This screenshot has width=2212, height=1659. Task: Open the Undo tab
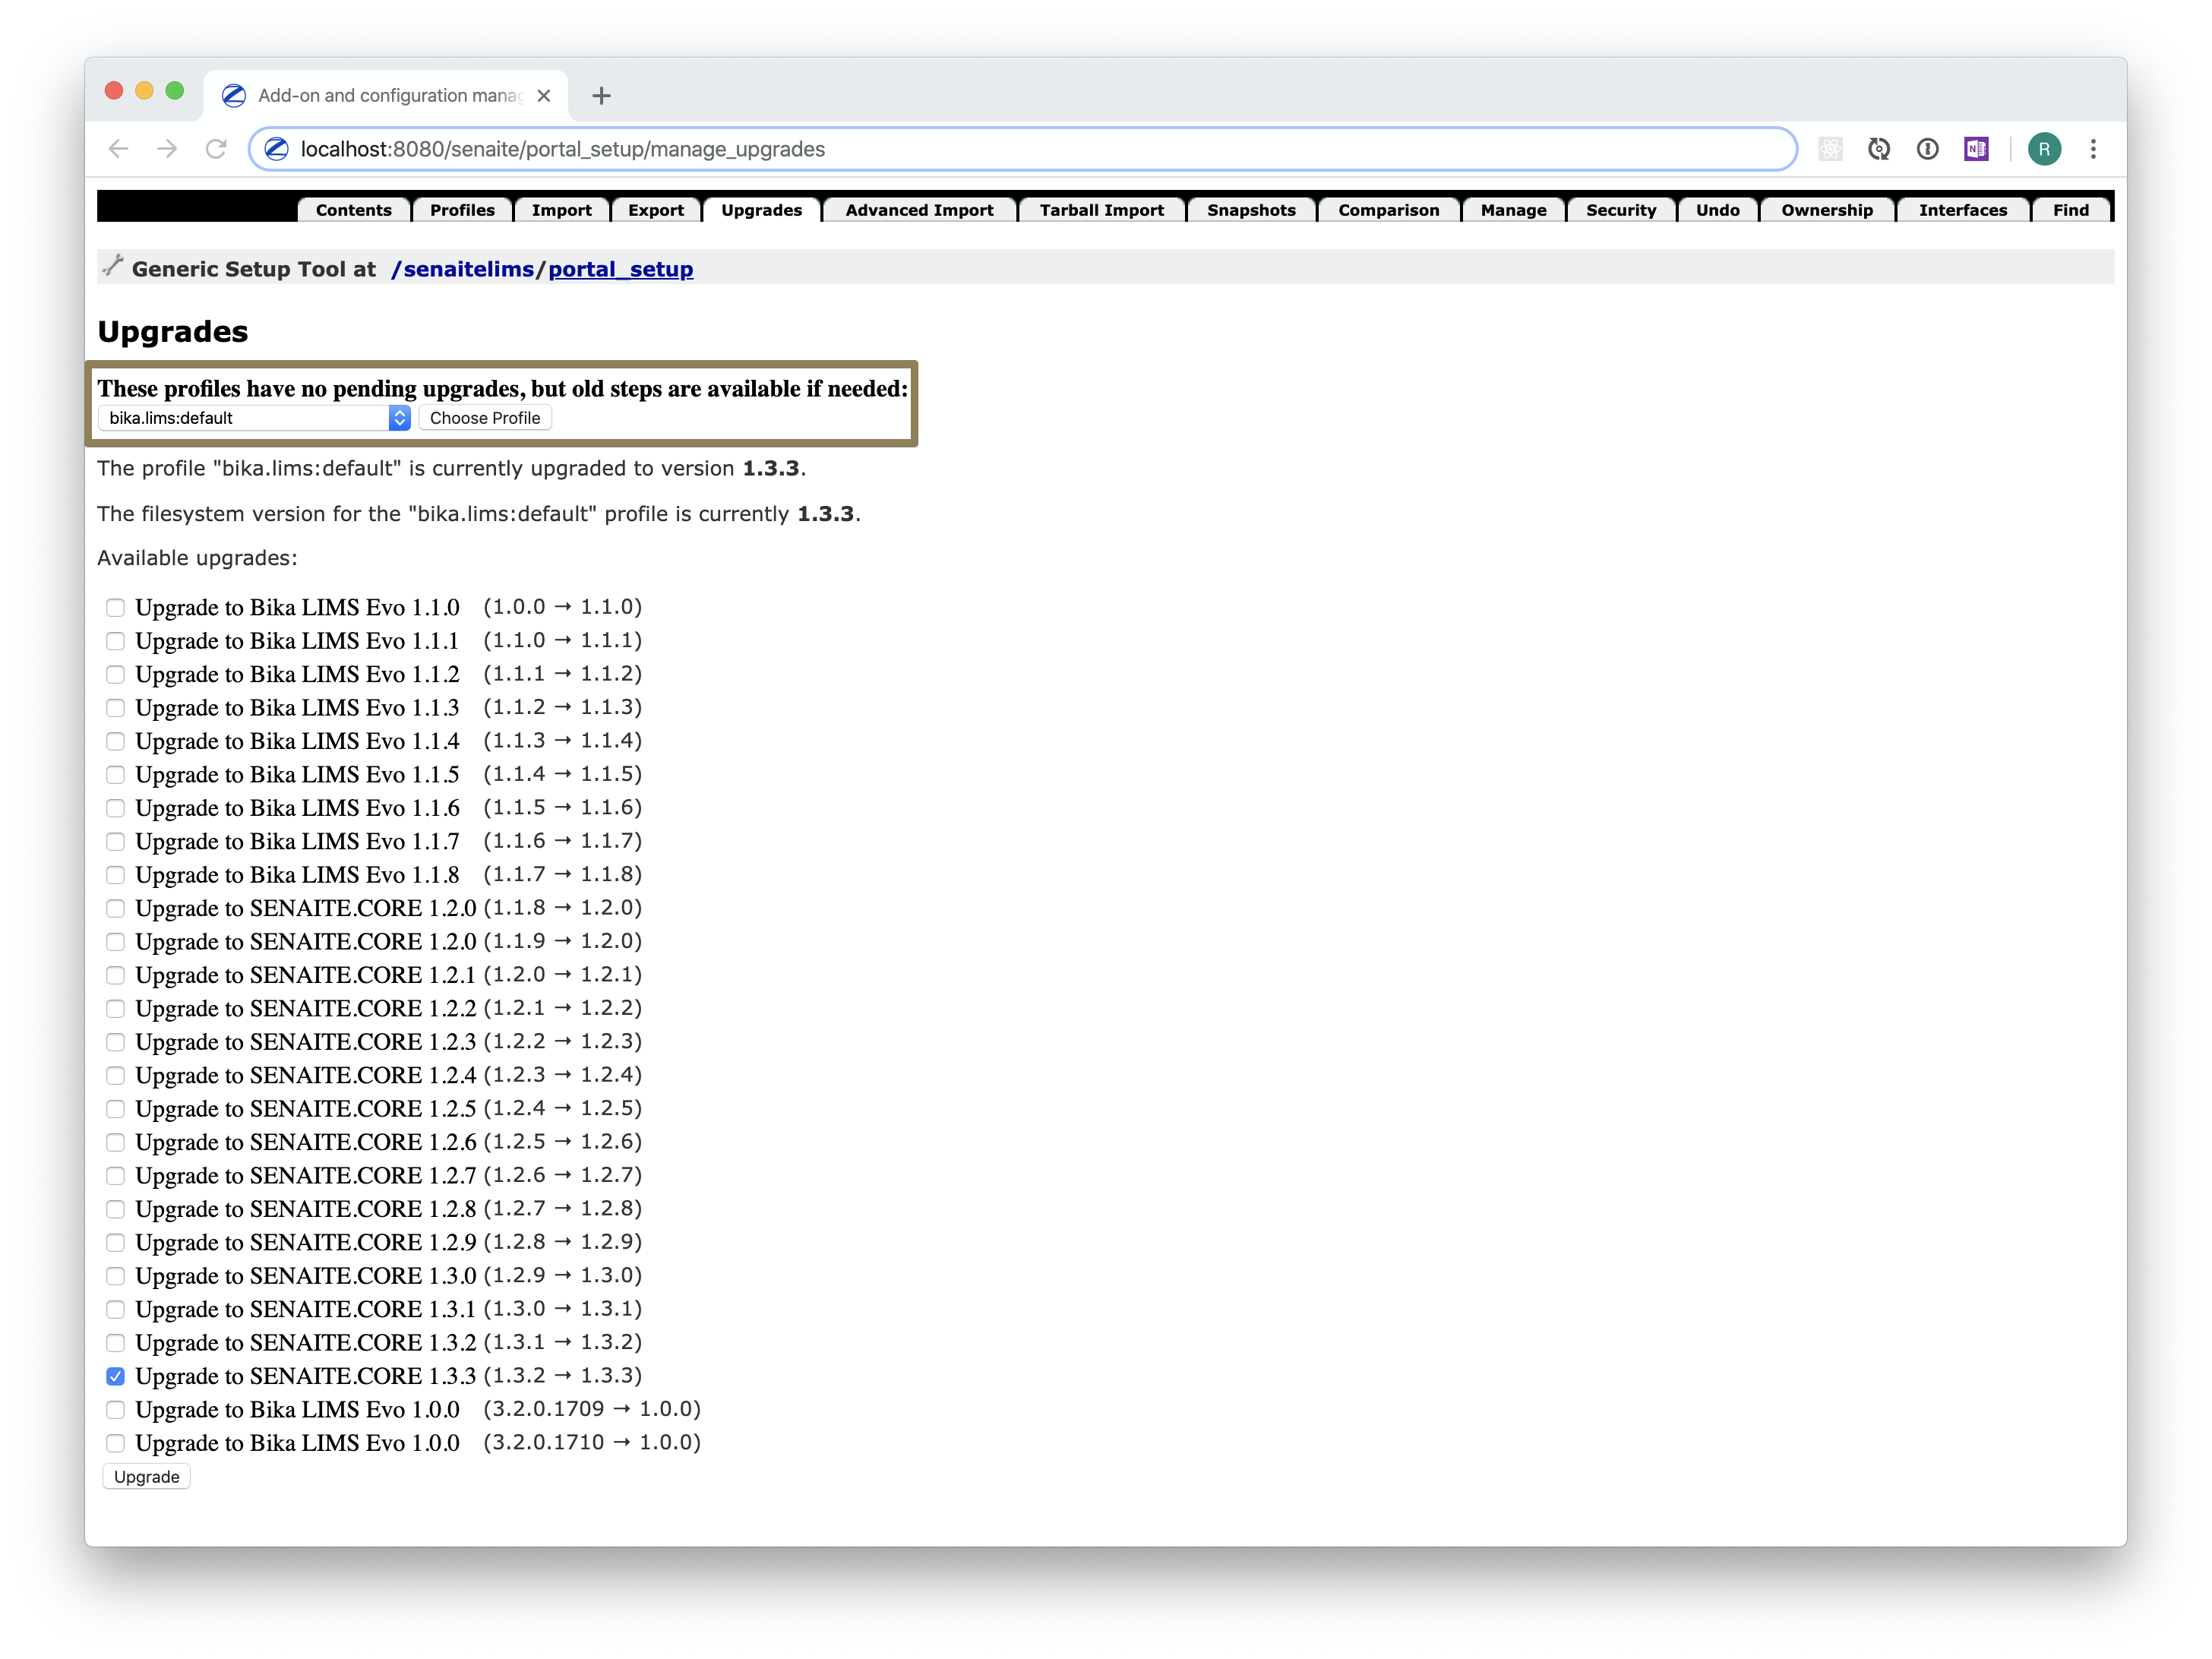point(1717,210)
